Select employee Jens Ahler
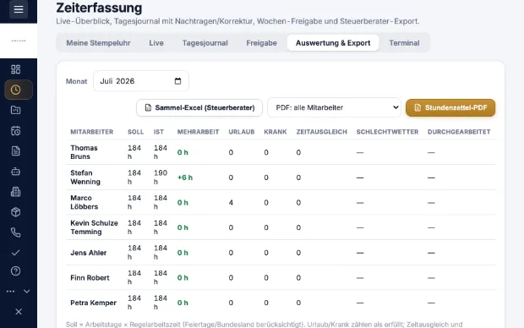The width and height of the screenshot is (524, 328). click(88, 253)
